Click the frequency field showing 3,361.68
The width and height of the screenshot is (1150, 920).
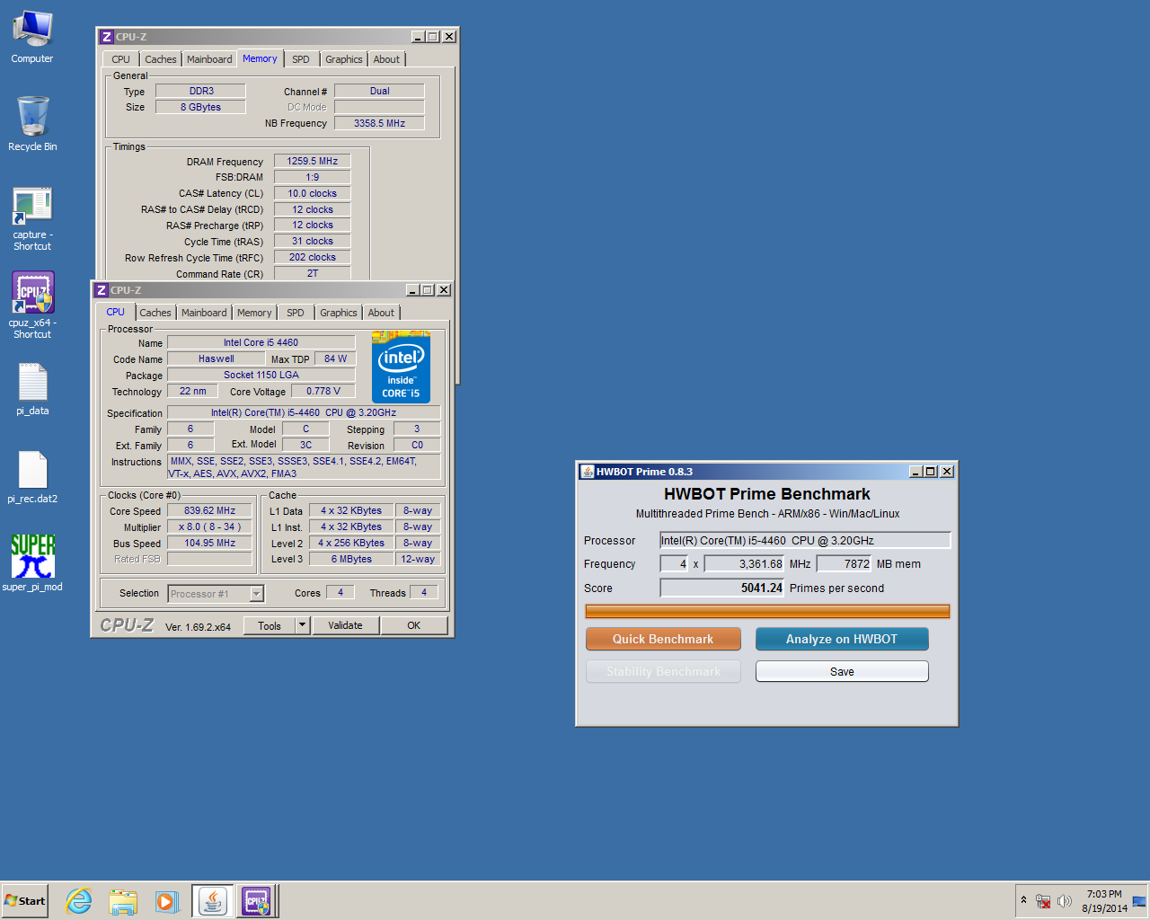click(x=745, y=564)
